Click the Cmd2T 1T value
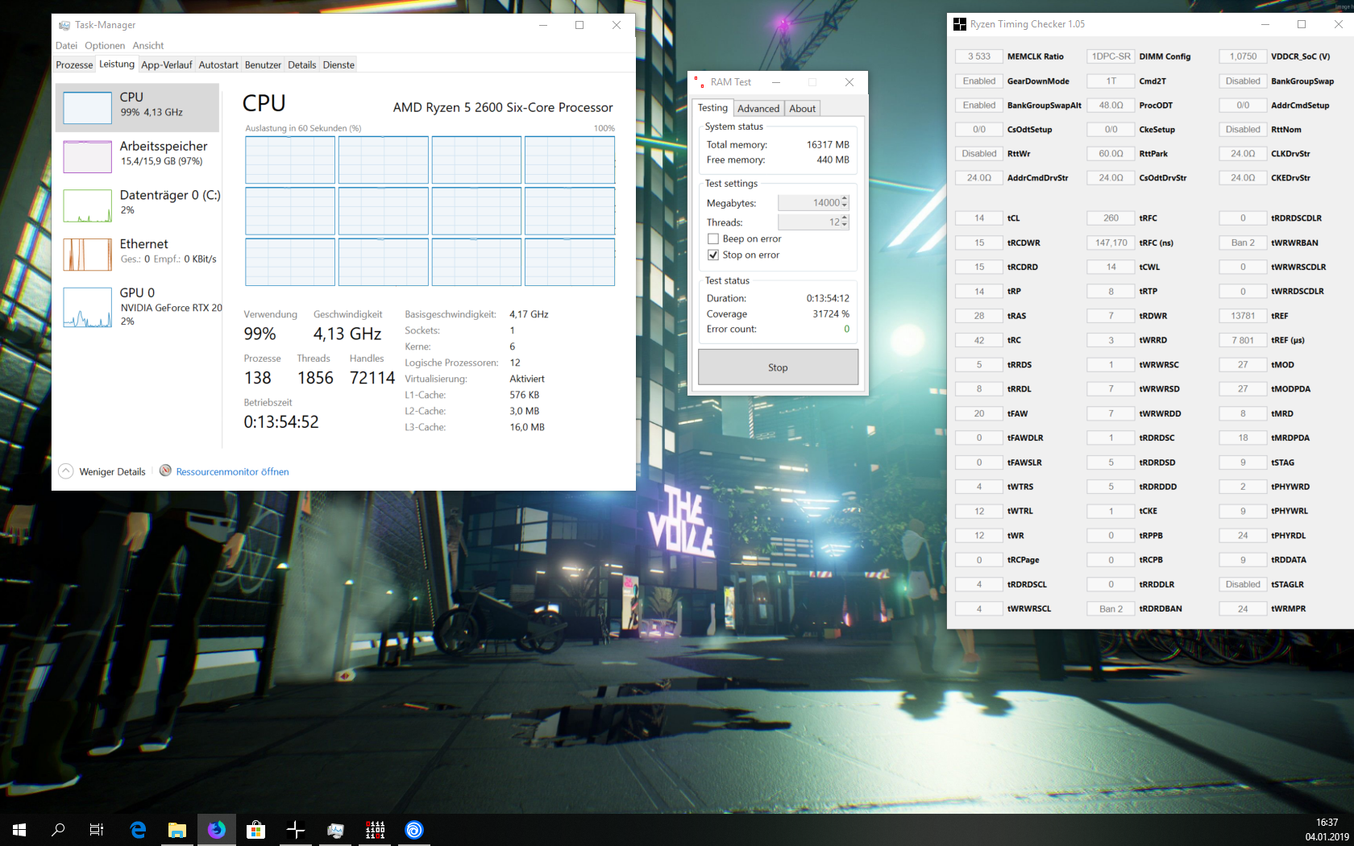This screenshot has width=1354, height=846. click(1111, 81)
